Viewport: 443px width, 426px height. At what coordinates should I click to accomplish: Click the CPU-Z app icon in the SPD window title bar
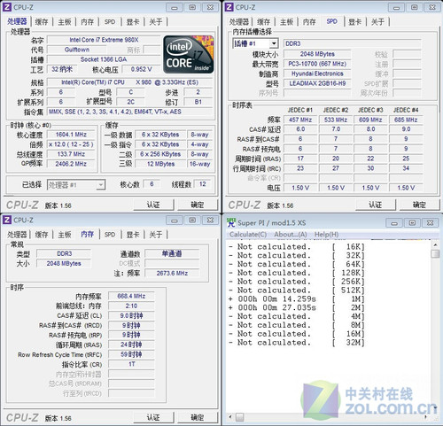click(x=229, y=7)
